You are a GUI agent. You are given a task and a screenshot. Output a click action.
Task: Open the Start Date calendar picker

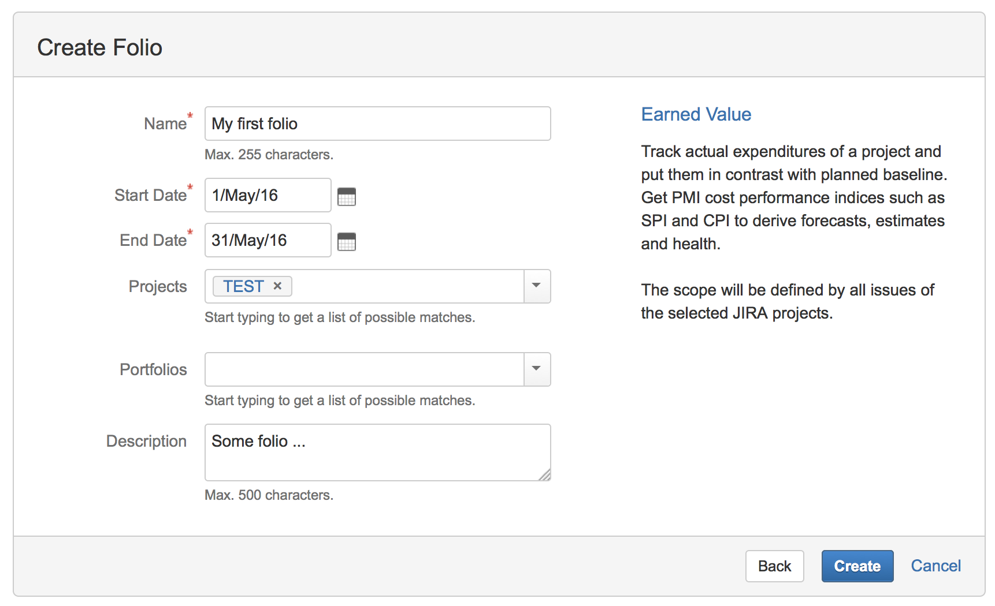(347, 197)
